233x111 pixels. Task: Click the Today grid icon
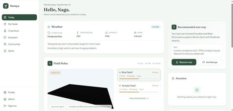click(5, 17)
